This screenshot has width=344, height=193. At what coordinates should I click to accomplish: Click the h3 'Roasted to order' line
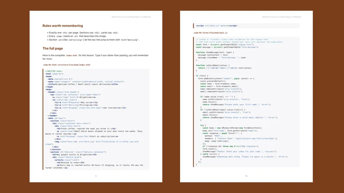tap(71, 163)
